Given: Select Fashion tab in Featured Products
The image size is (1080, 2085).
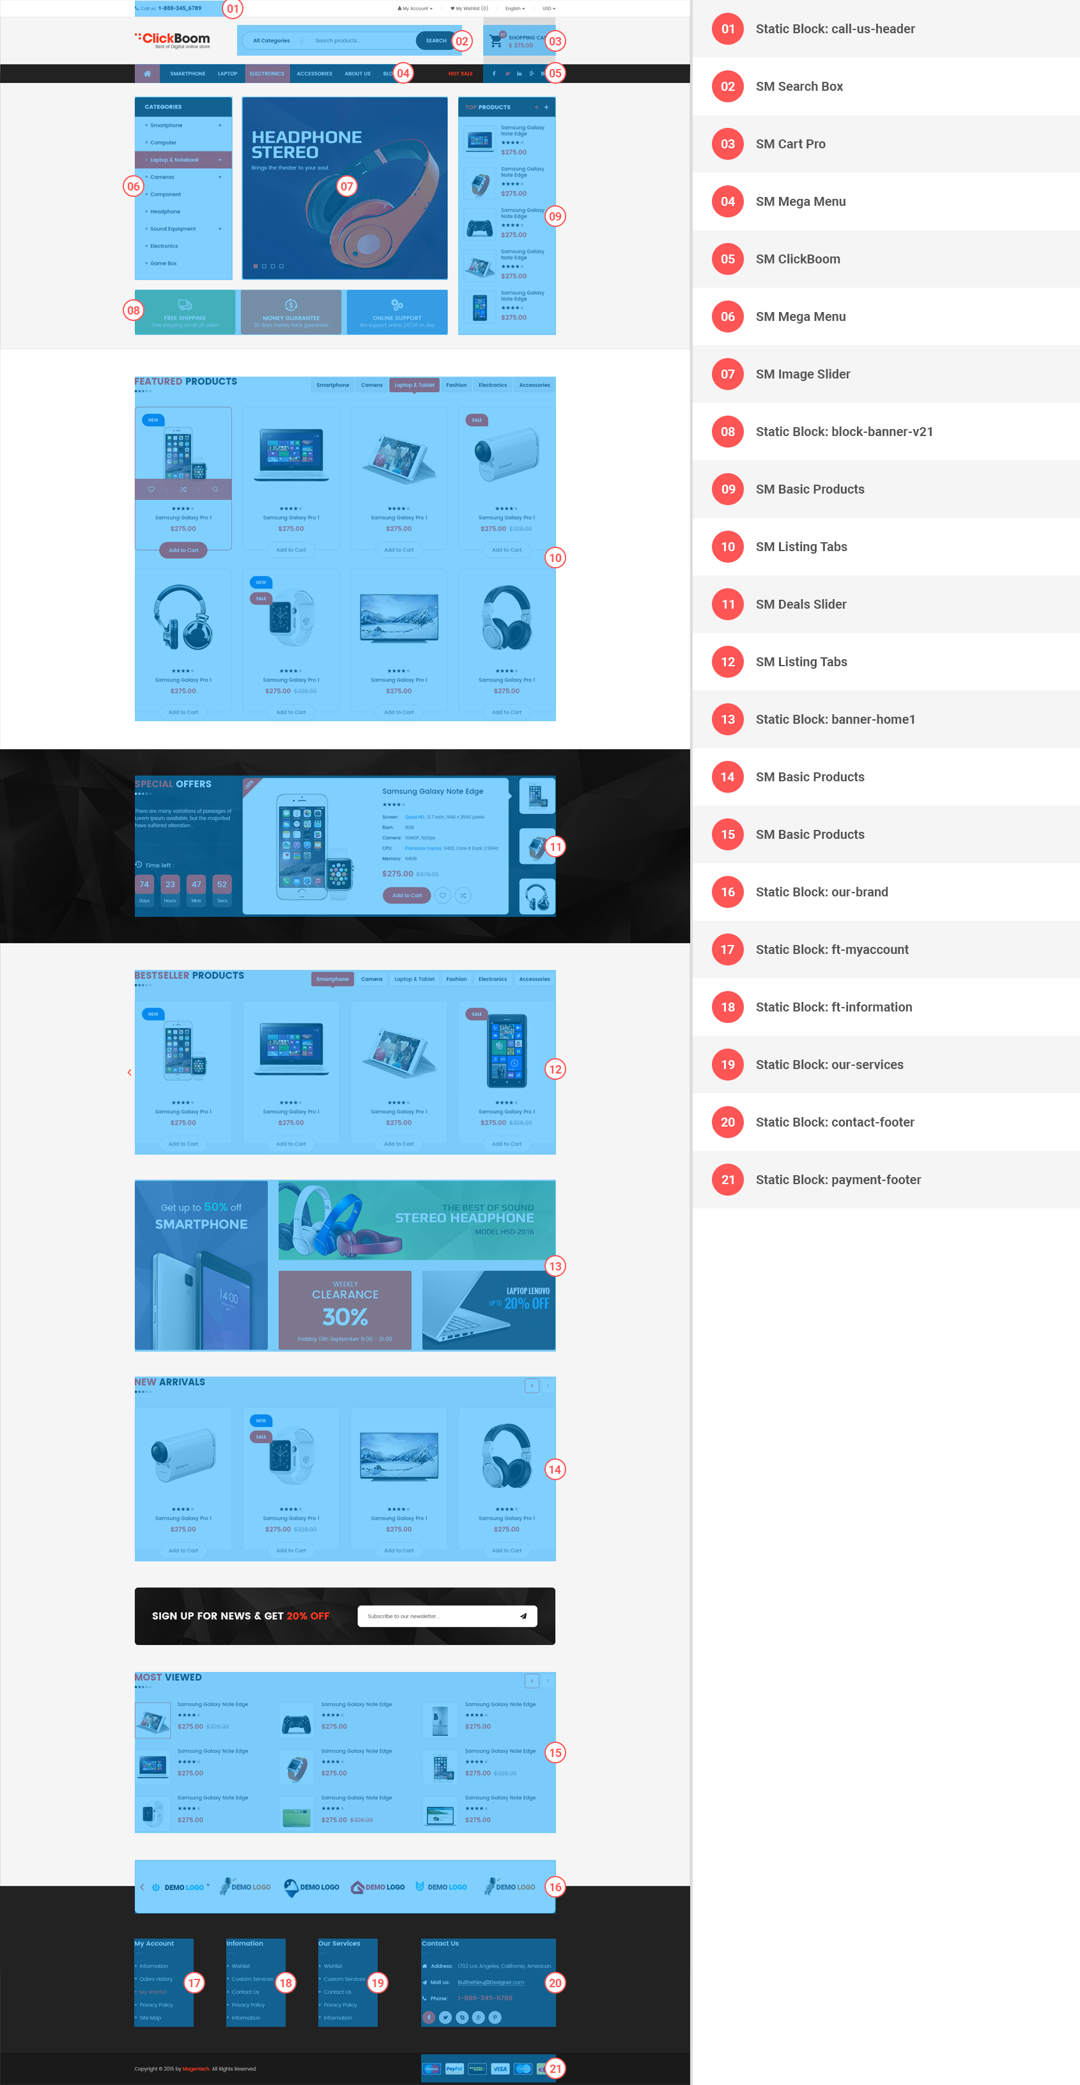Looking at the screenshot, I should point(456,386).
